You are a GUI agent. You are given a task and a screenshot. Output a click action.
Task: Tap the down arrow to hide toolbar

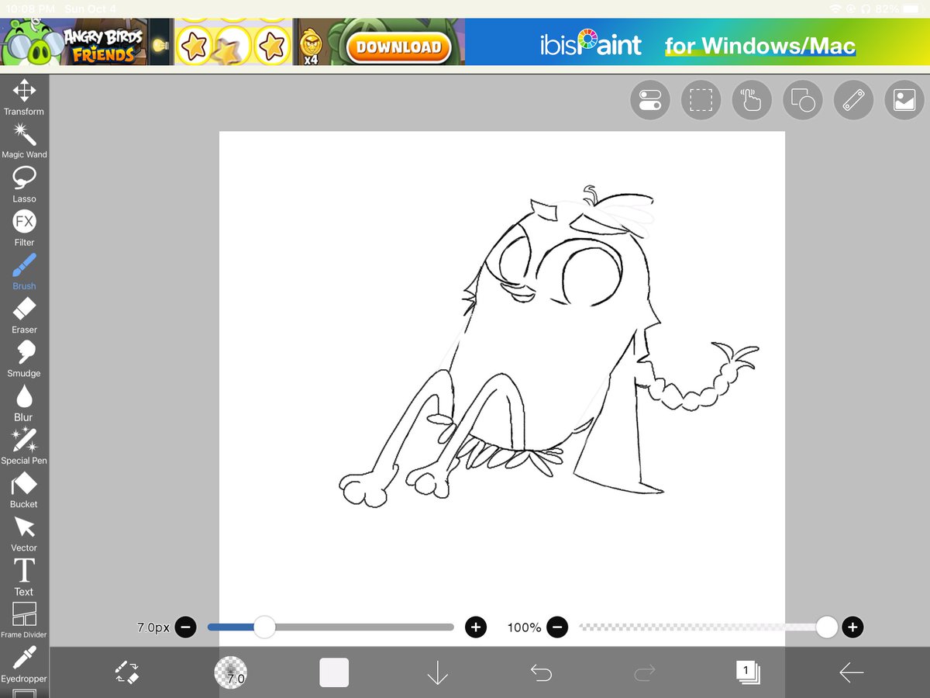tap(437, 672)
